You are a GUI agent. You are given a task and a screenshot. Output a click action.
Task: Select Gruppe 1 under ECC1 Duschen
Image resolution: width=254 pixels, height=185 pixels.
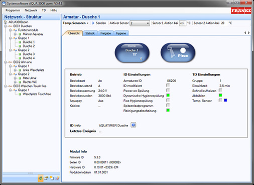24,38
